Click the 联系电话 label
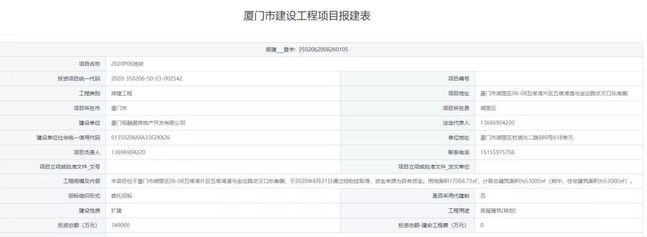This screenshot has width=647, height=237. point(459,153)
